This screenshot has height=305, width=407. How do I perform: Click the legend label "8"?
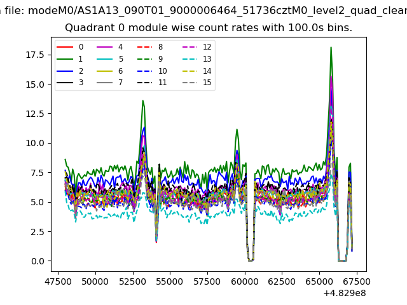click(160, 47)
